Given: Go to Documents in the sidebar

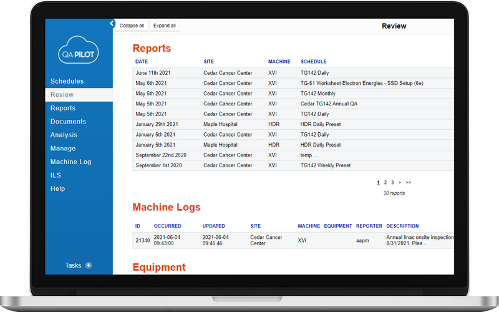Looking at the screenshot, I should point(68,122).
